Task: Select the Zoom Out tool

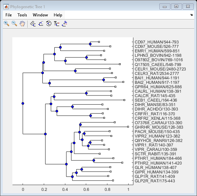Action: pos(14,24)
